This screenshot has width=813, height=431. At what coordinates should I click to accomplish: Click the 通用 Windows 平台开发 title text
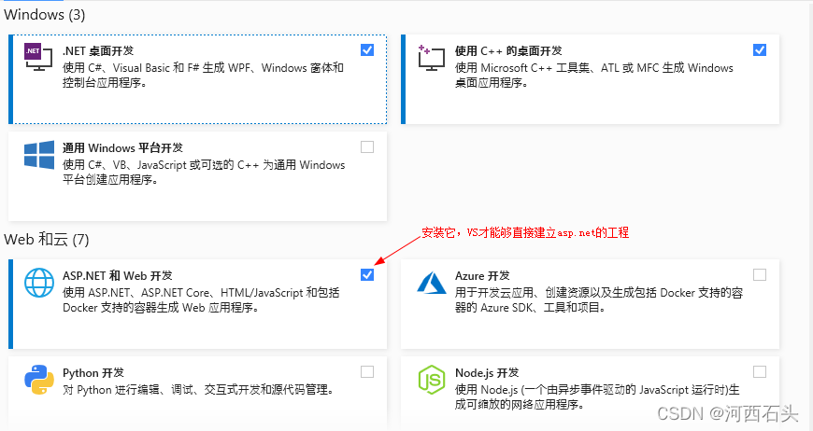[122, 148]
